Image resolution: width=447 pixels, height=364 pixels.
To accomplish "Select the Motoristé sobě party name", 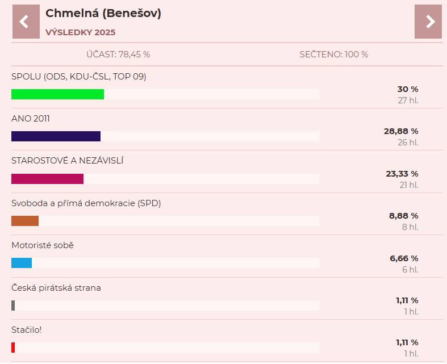I will coord(43,245).
